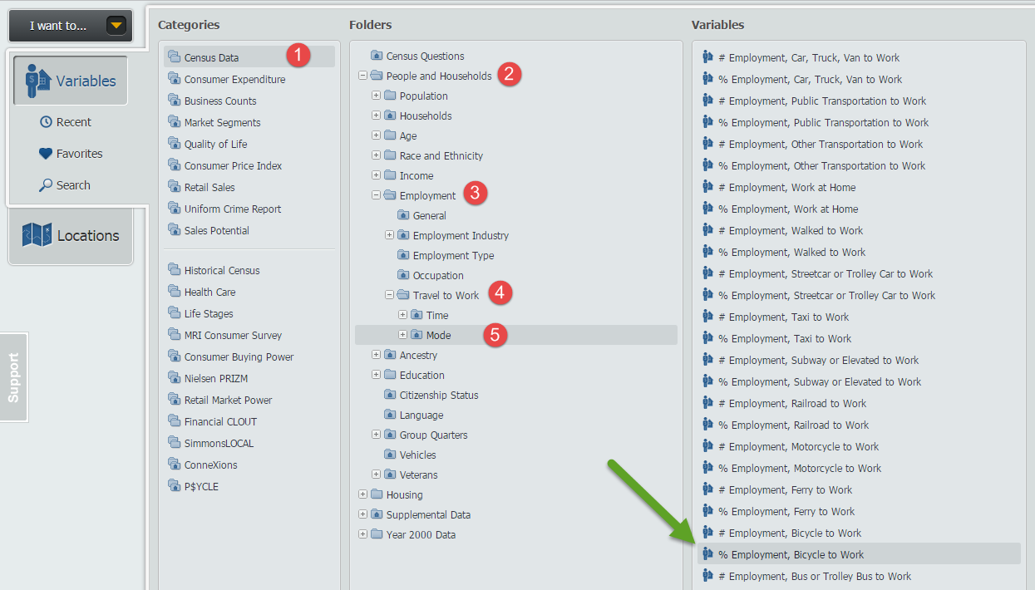Image resolution: width=1035 pixels, height=590 pixels.
Task: Select the Nielsen PRIZM category
Action: coord(215,378)
